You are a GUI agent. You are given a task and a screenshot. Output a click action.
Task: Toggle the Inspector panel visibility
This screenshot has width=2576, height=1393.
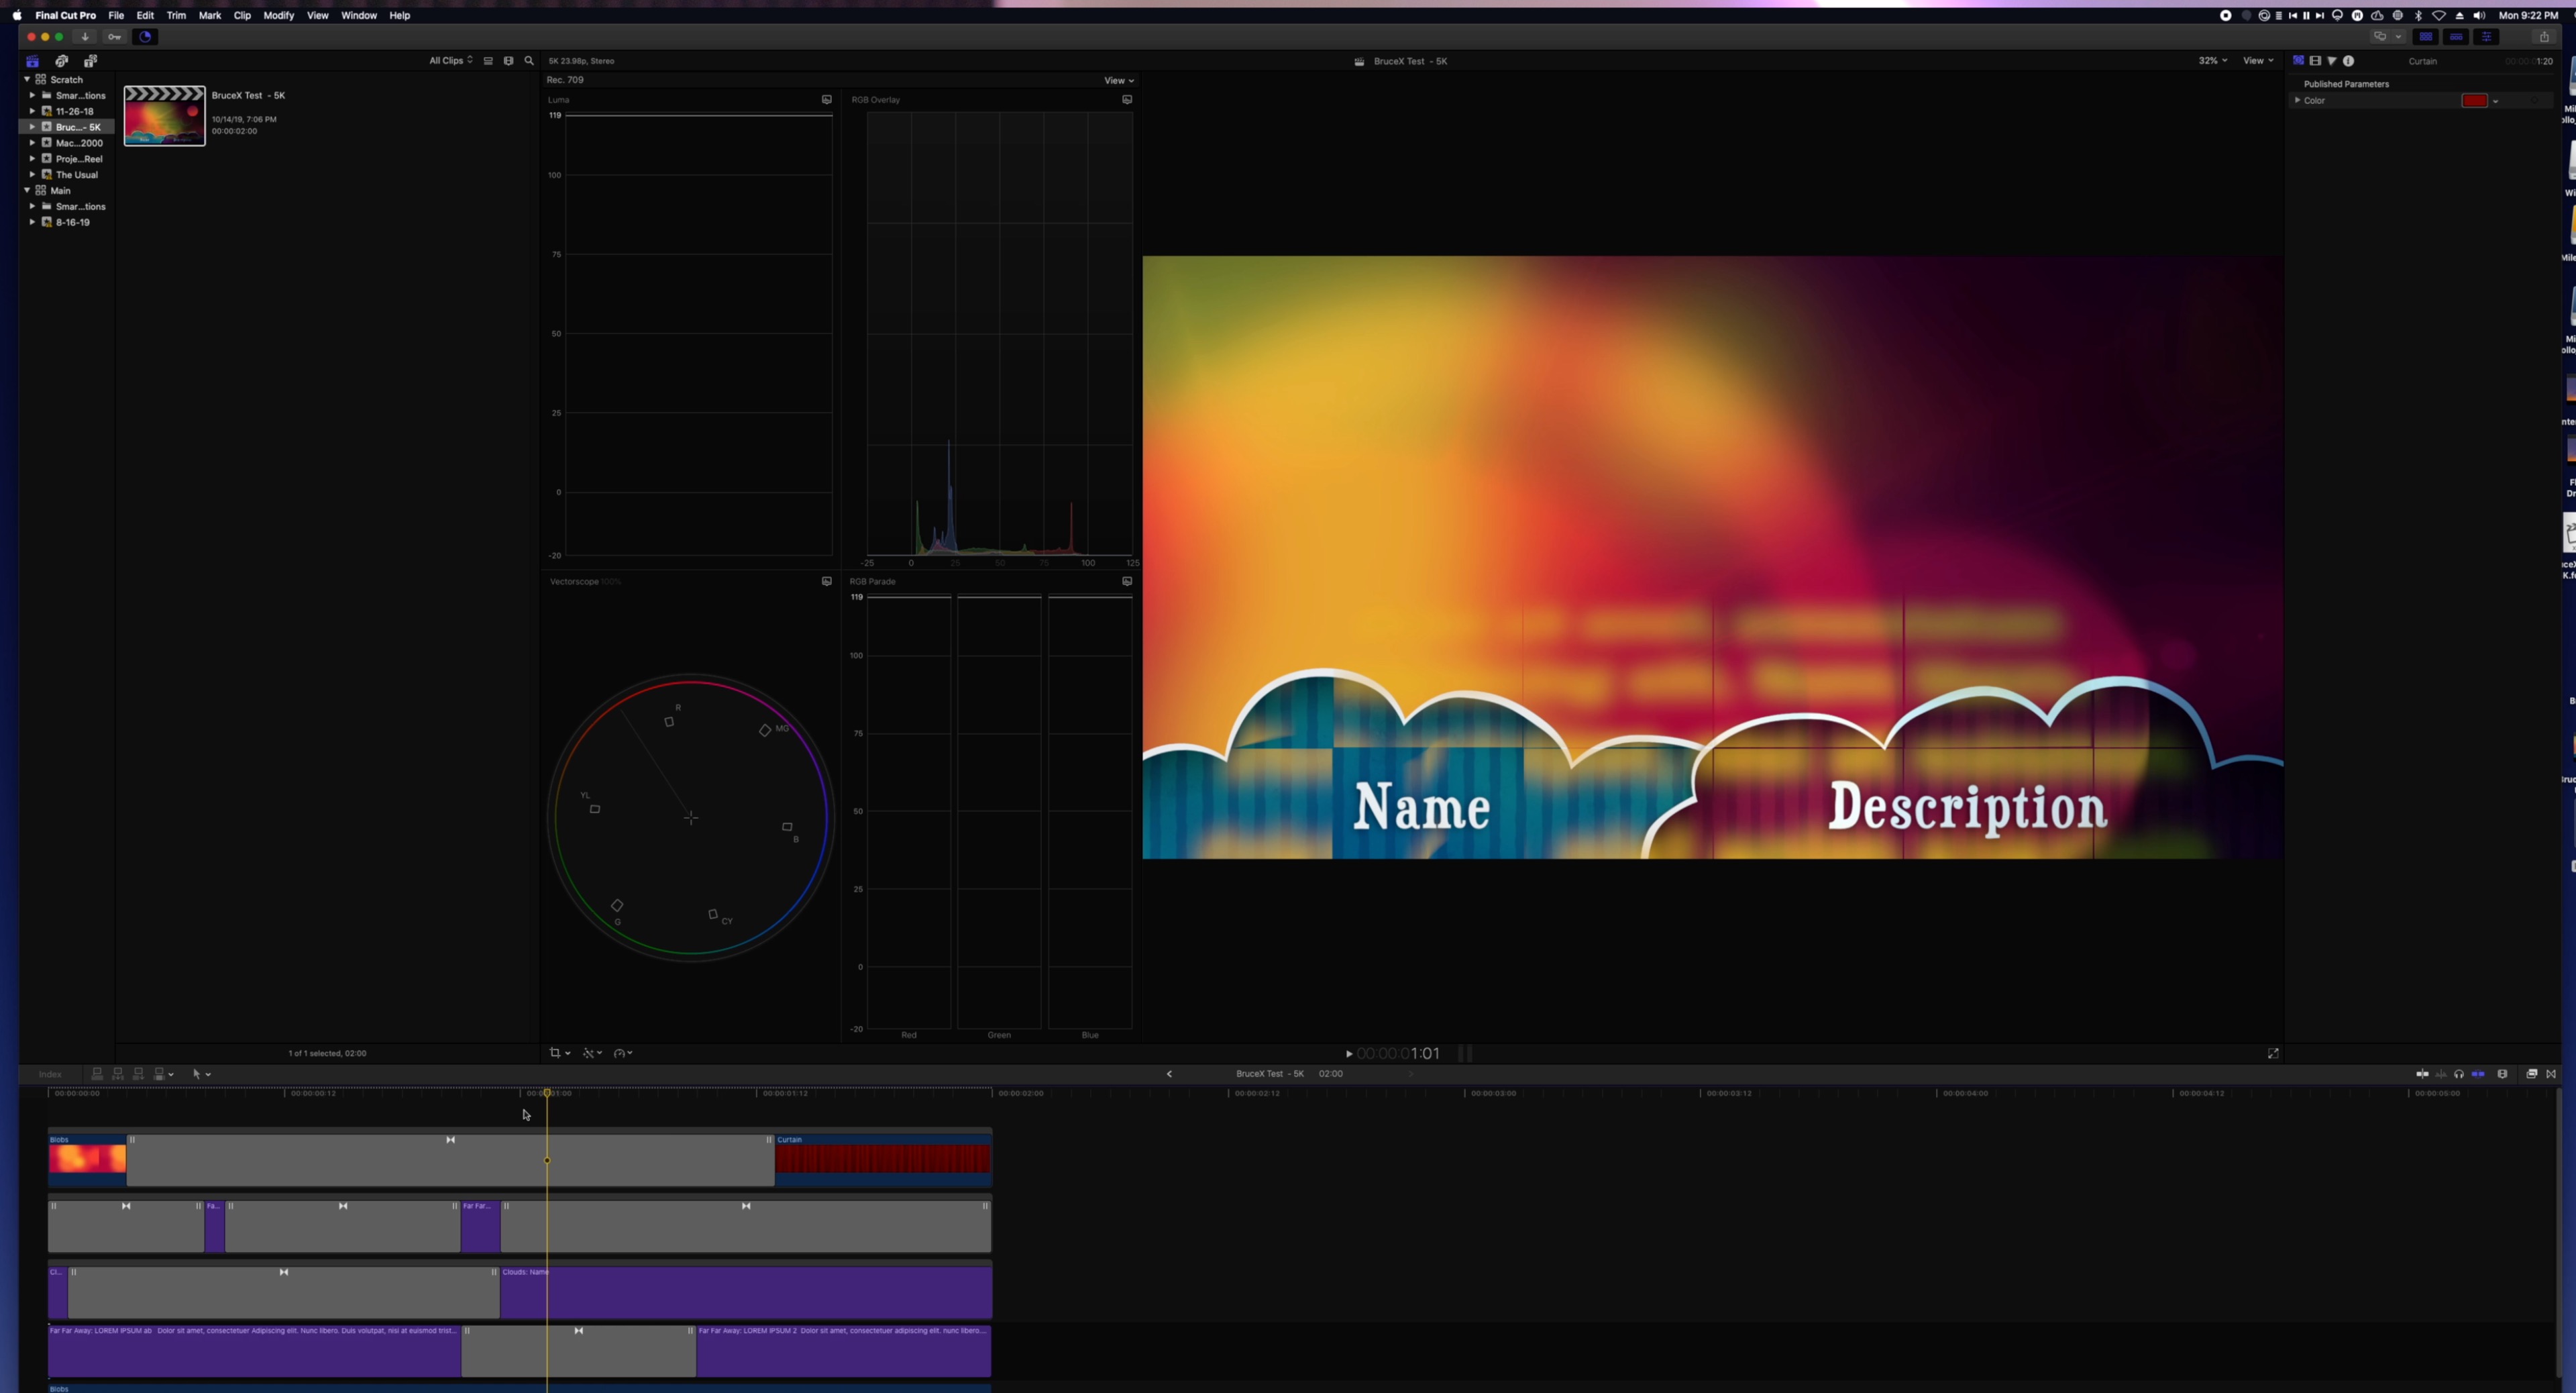click(x=2487, y=36)
